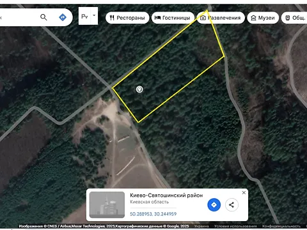The height and width of the screenshot is (230, 307).
Task: Click the search magnifier icon
Action: (43, 17)
